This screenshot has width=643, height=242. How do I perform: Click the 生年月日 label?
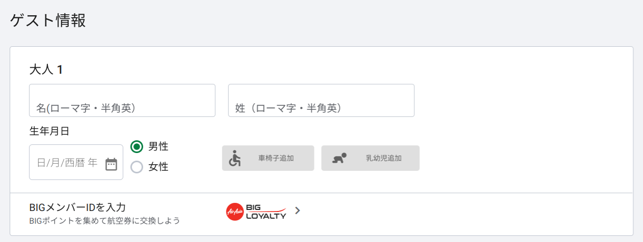click(x=49, y=131)
